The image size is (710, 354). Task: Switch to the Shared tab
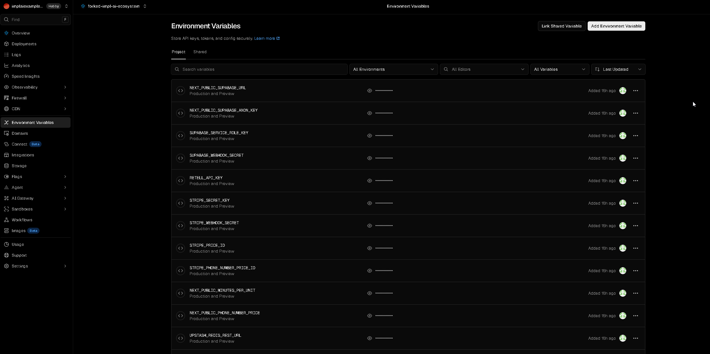tap(200, 52)
